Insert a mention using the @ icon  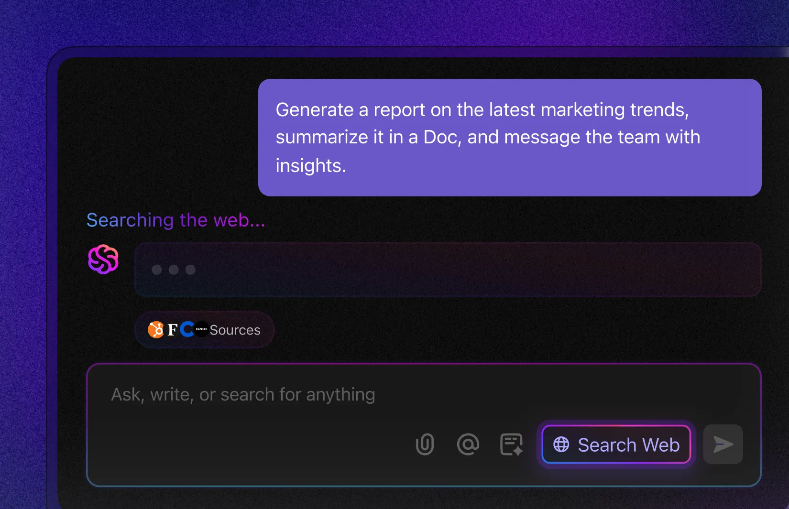coord(468,444)
